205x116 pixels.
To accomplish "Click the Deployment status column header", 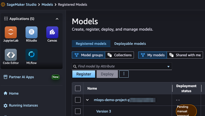I will 186,88.
